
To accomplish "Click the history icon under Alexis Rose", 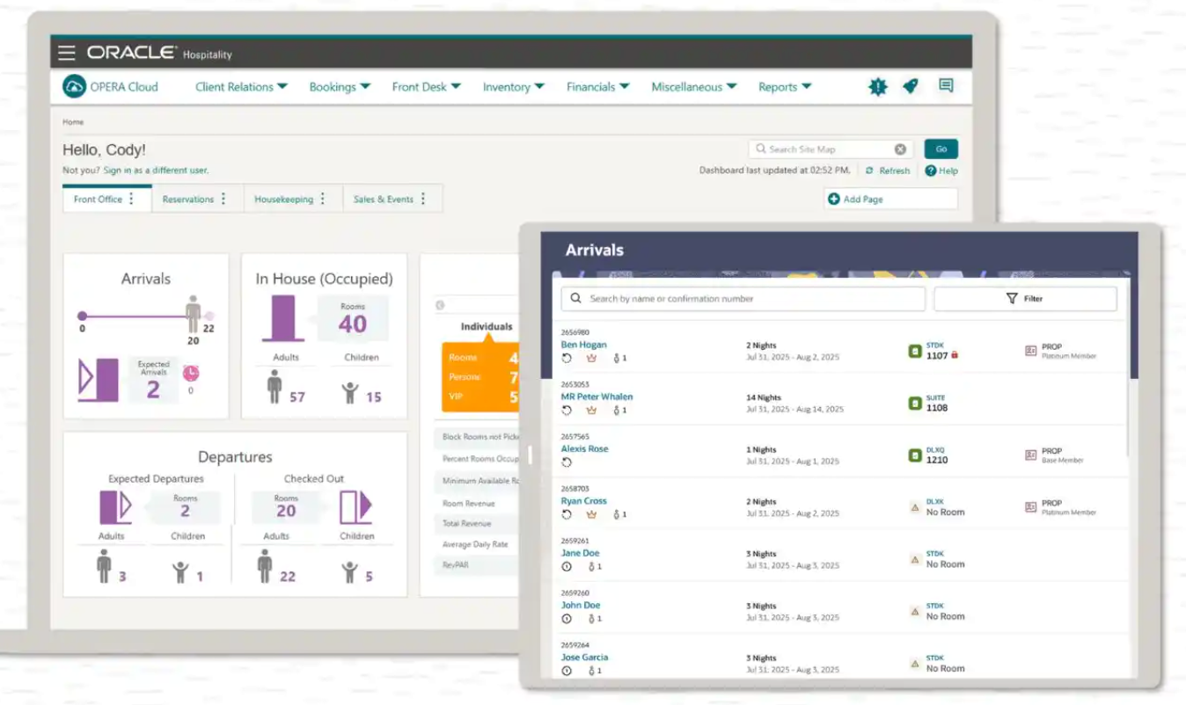I will 567,462.
